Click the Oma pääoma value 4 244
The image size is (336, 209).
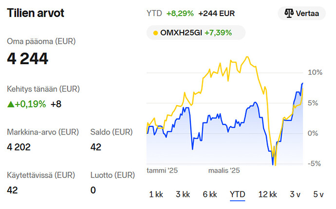click(27, 59)
